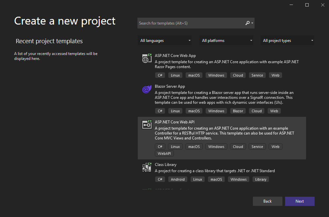329x217 pixels.
Task: Choose the ASP.NET Core Web API title
Action: click(x=175, y=122)
